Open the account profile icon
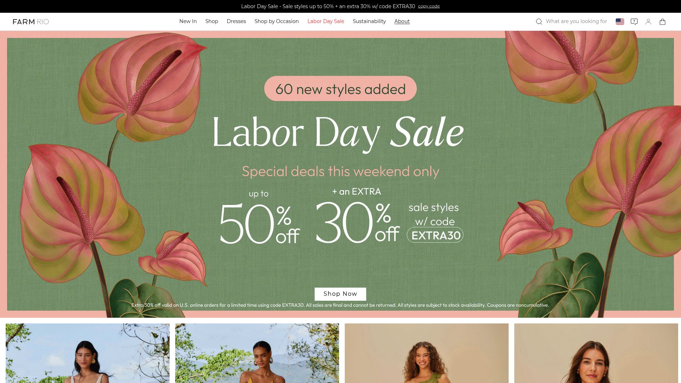681x383 pixels. [648, 22]
